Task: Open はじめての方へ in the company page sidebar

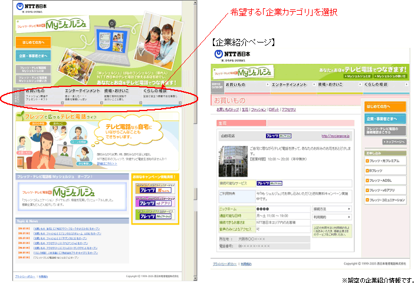Action: coord(385,106)
